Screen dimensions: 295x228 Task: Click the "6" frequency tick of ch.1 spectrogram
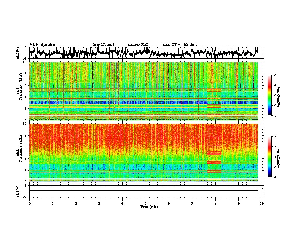(x=26, y=85)
